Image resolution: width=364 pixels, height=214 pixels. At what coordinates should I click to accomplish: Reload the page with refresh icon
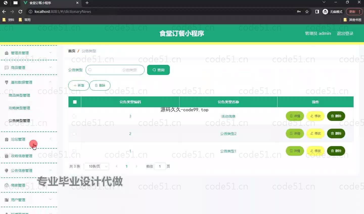coord(20,12)
